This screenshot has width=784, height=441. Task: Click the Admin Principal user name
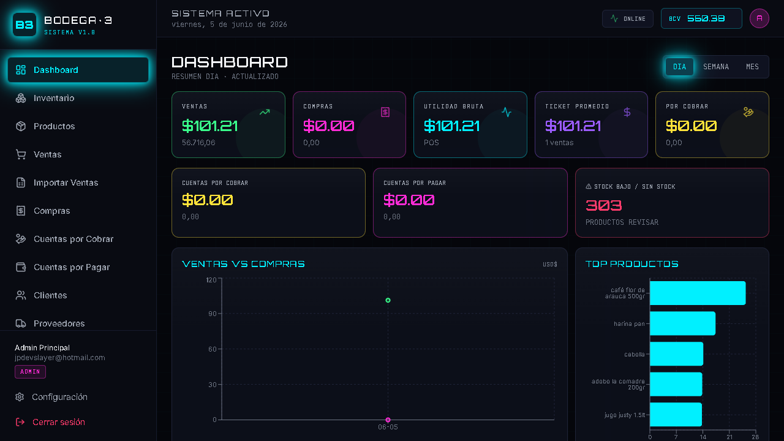click(x=42, y=348)
